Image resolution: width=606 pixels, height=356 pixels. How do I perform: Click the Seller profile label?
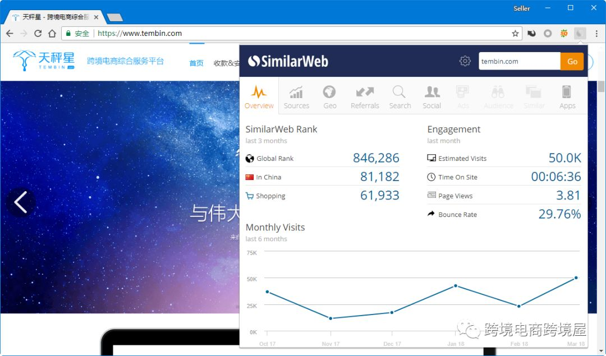pyautogui.click(x=521, y=8)
